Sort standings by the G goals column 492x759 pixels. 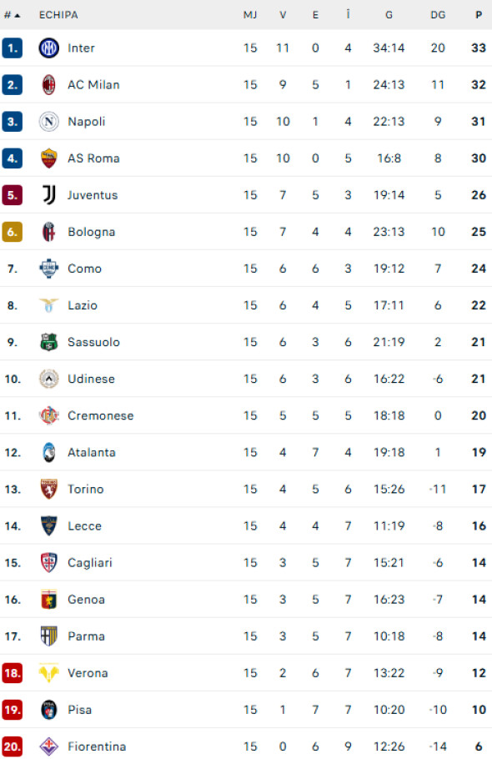pos(389,14)
